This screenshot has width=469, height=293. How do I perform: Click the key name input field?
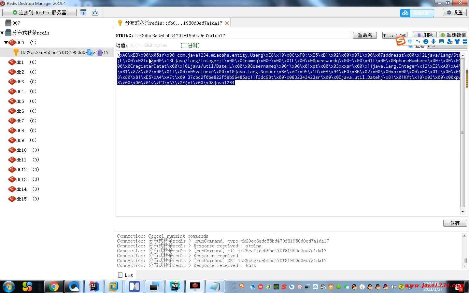(x=243, y=35)
